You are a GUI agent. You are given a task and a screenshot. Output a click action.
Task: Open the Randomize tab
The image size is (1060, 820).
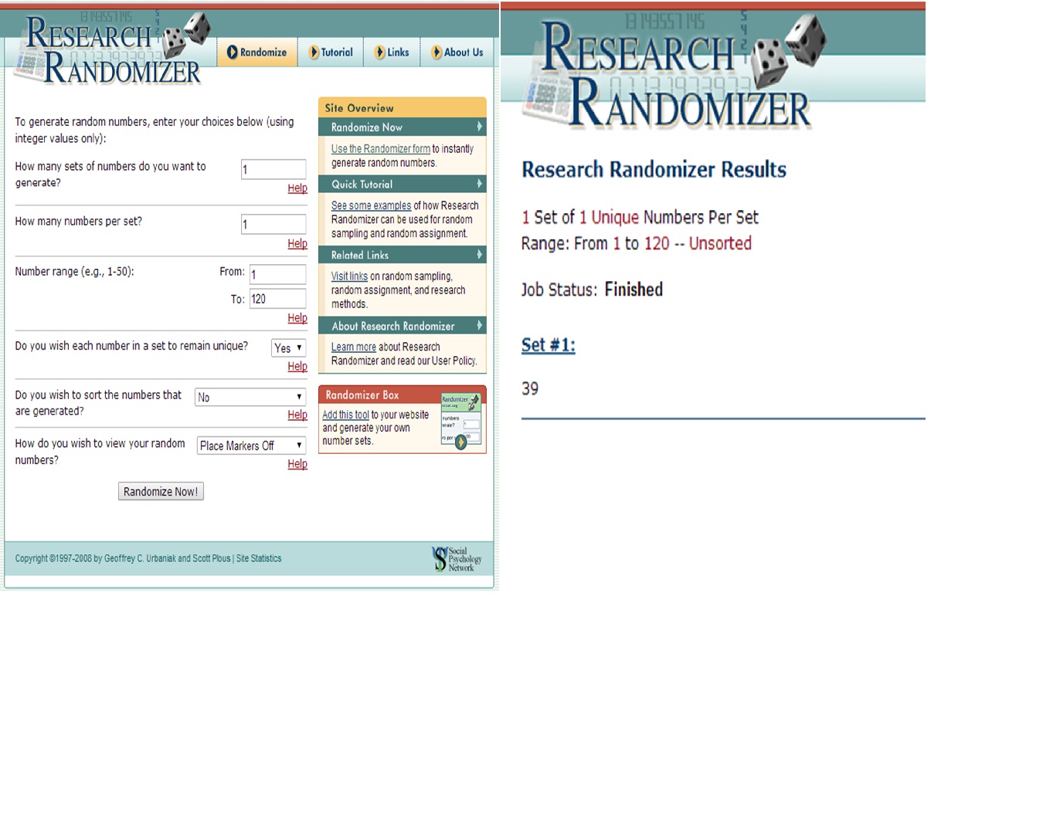coord(257,53)
